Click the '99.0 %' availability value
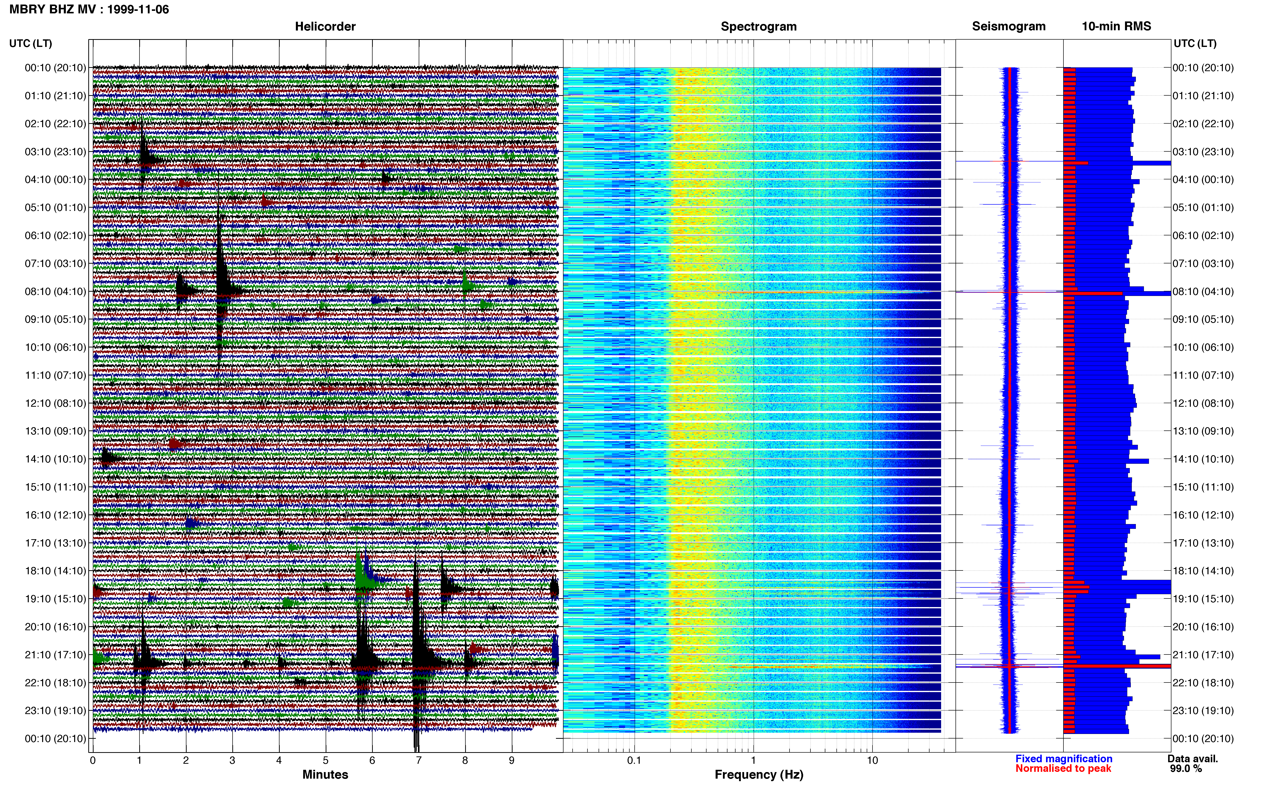 click(x=1186, y=769)
